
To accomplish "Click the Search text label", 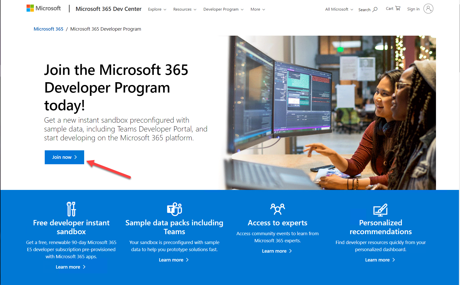I will point(364,10).
